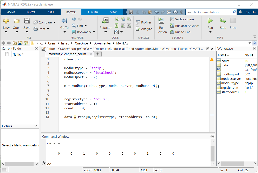The width and height of the screenshot is (258, 173).
Task: Click Run and Advance
Action: point(184,26)
